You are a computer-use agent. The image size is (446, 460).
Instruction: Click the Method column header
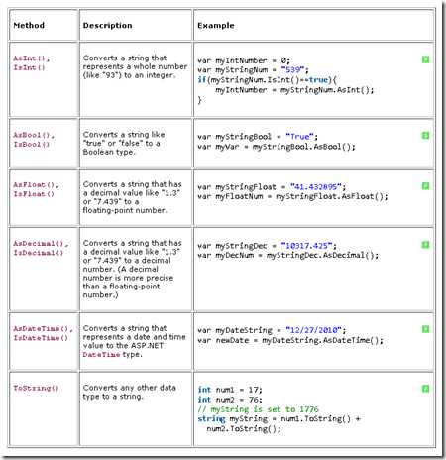29,25
